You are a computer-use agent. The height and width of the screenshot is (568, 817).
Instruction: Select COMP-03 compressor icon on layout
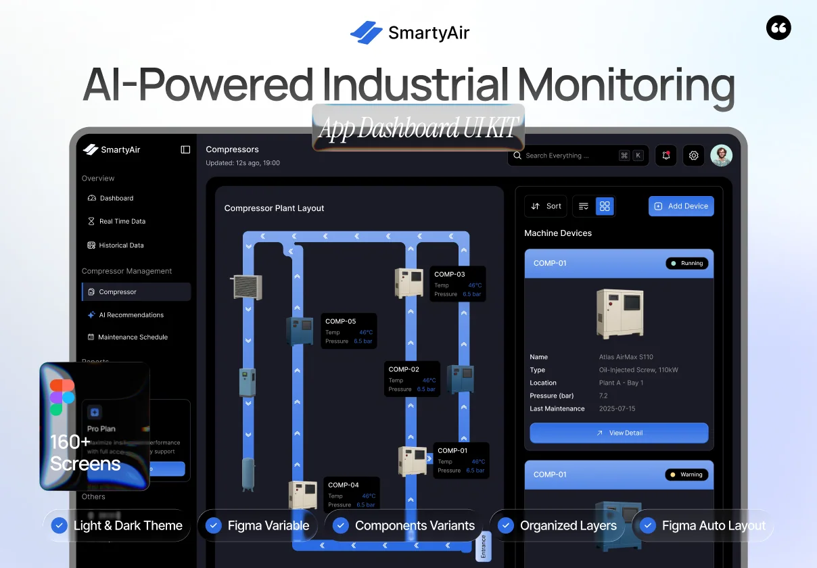(x=410, y=283)
